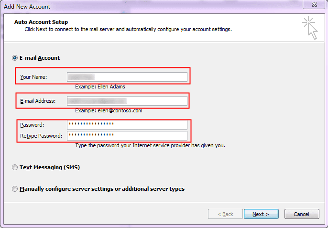Image resolution: width=328 pixels, height=228 pixels.
Task: Click the 'Example: ellen@contoso.com' hint text
Action: coord(109,110)
